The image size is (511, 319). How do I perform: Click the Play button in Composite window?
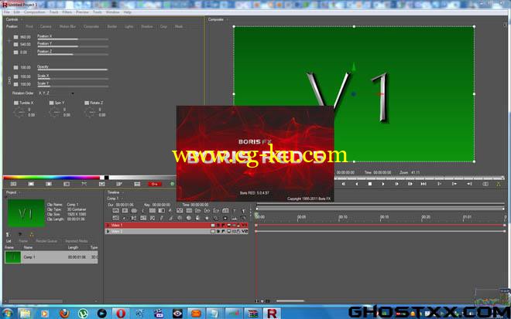pyautogui.click(x=383, y=184)
